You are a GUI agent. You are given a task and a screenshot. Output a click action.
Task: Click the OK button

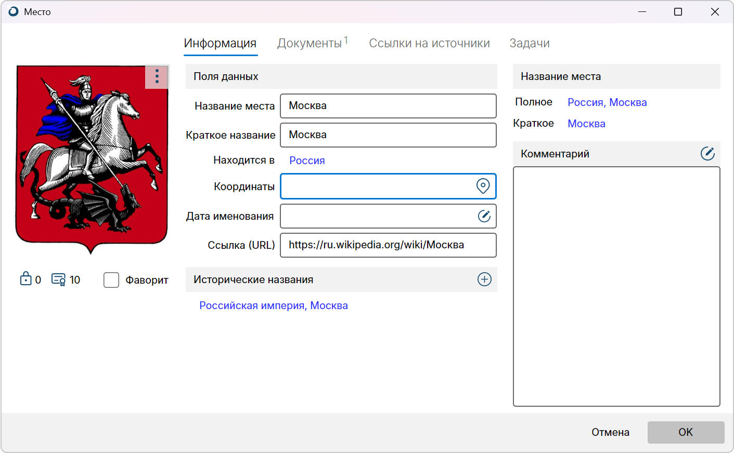686,432
